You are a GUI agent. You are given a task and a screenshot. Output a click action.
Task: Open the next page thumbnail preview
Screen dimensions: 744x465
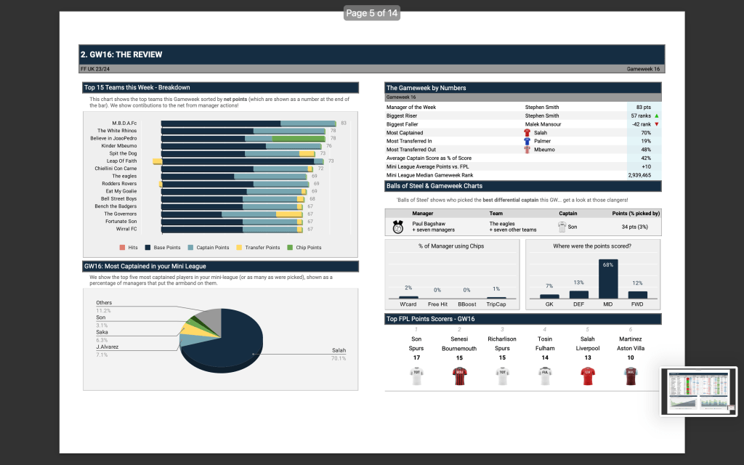click(x=698, y=392)
